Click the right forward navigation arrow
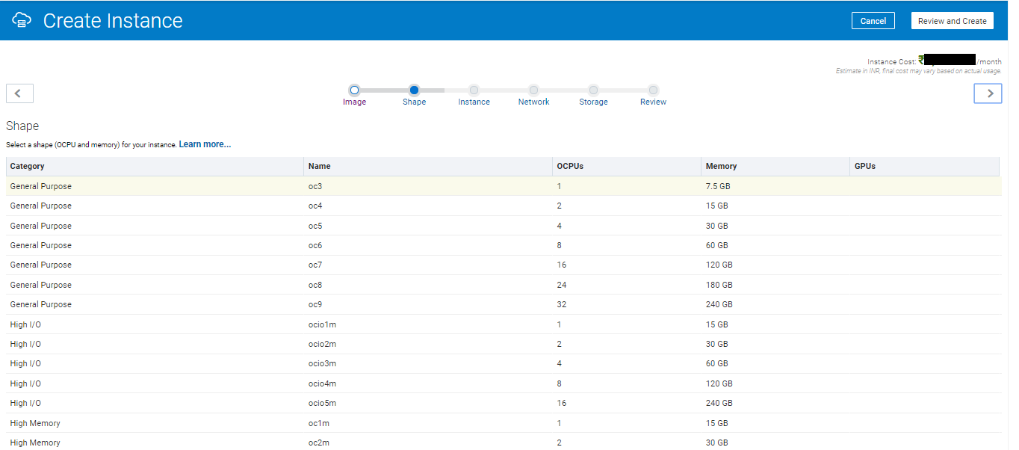This screenshot has width=1019, height=450. pos(988,93)
